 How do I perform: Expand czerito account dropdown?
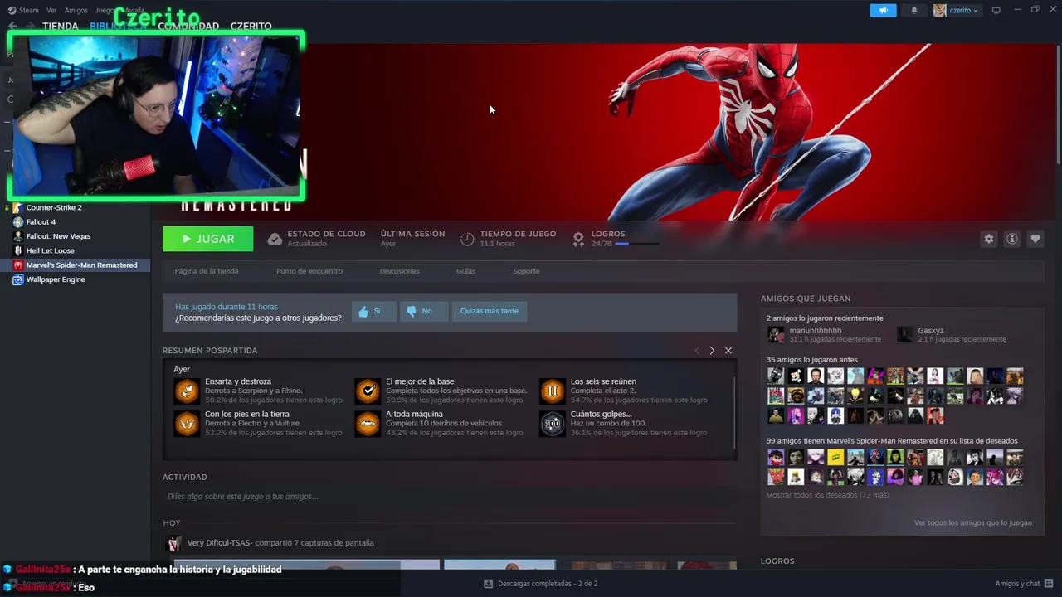click(x=957, y=10)
